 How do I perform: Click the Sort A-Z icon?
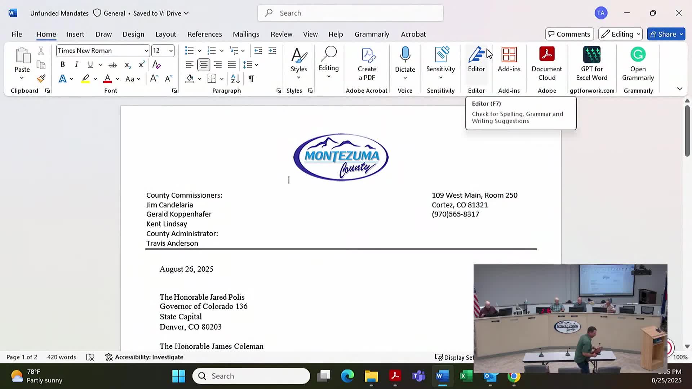[235, 79]
